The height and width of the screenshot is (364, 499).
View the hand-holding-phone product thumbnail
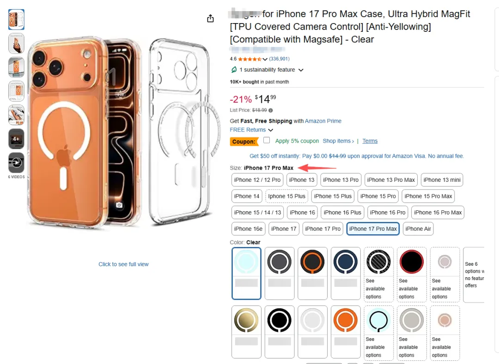point(16,43)
